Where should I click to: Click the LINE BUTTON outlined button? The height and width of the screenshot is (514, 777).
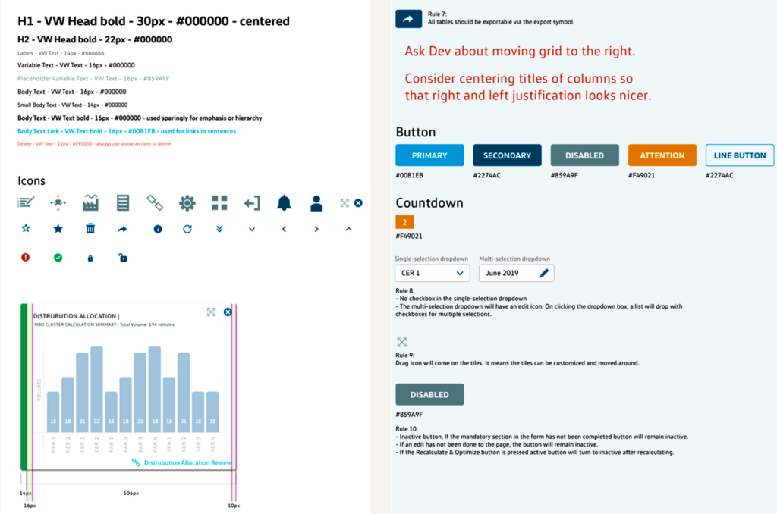[740, 155]
